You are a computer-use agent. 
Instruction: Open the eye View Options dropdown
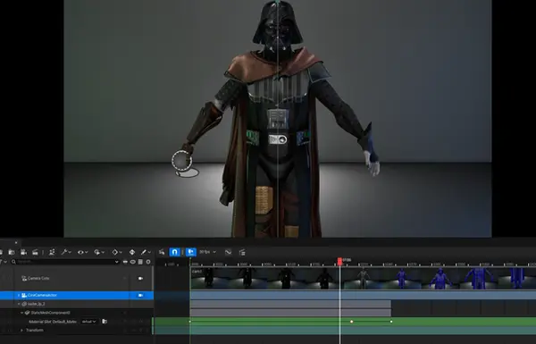click(82, 252)
